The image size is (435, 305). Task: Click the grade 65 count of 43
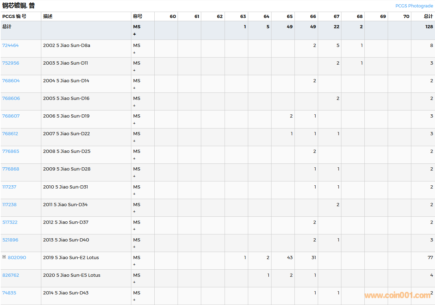pos(290,258)
